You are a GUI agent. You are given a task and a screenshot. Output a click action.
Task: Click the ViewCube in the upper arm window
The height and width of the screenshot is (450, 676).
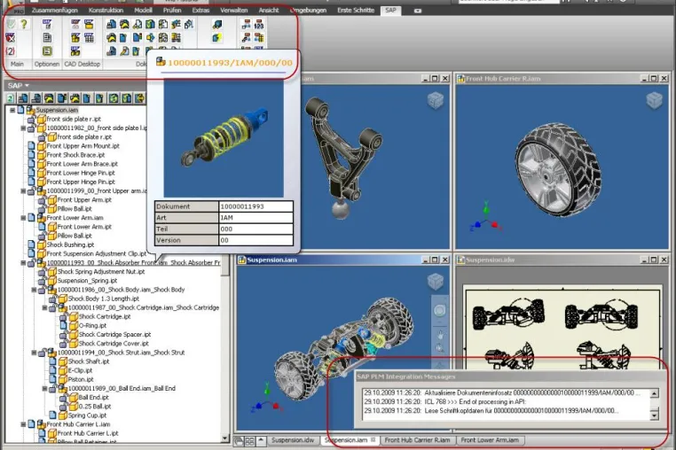[x=435, y=101]
